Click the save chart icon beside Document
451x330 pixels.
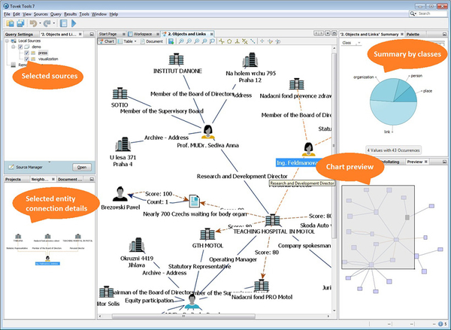point(171,41)
